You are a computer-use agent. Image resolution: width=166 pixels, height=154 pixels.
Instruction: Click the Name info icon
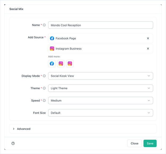pyautogui.click(x=44, y=25)
